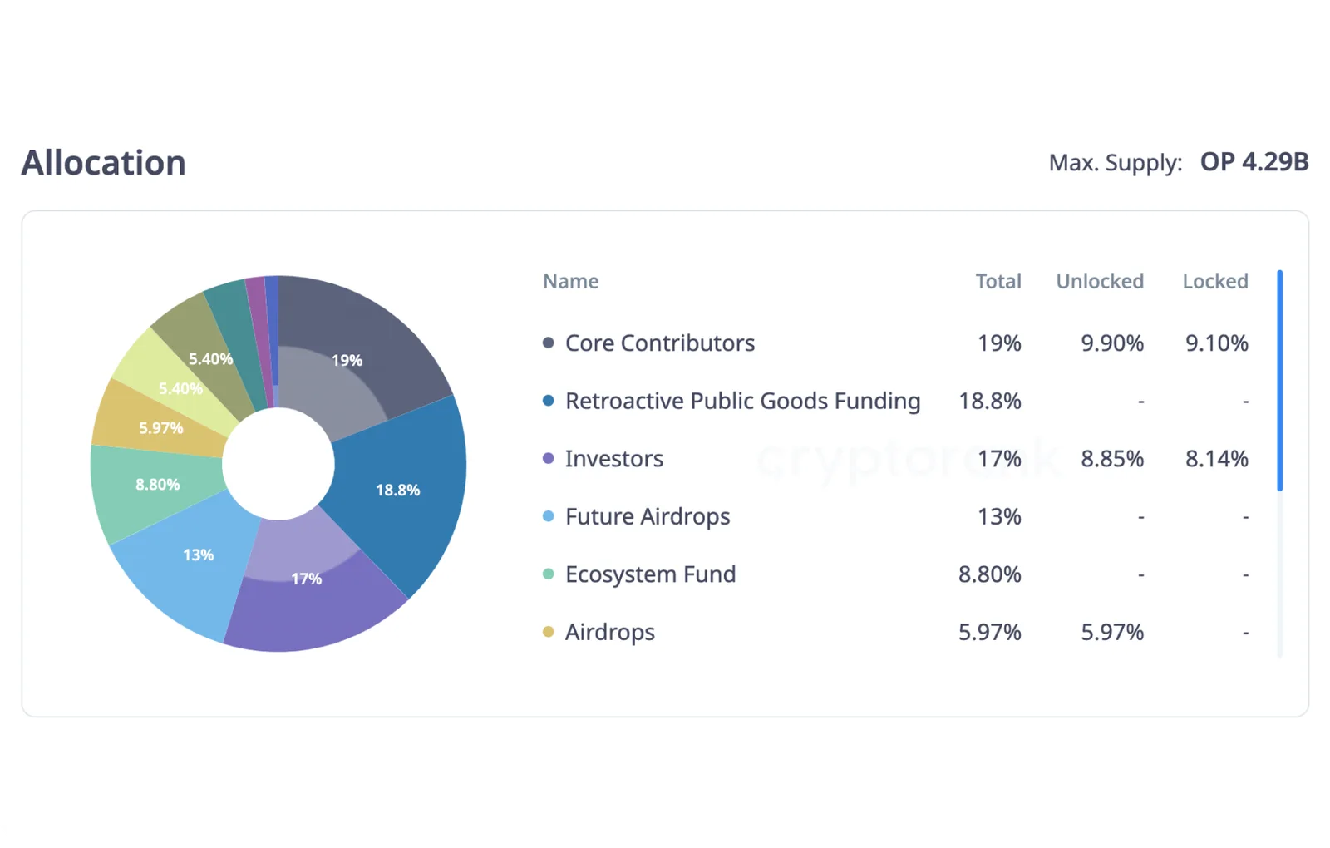Click the Max. Supply label

(x=1116, y=162)
